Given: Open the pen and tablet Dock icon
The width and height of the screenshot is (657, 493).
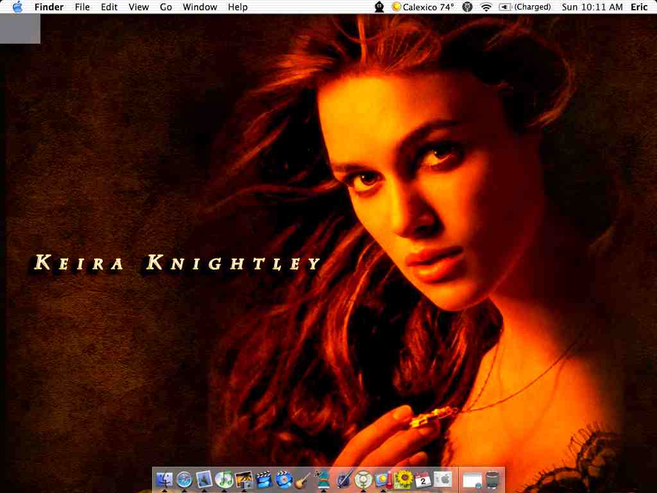Looking at the screenshot, I should click(x=343, y=480).
